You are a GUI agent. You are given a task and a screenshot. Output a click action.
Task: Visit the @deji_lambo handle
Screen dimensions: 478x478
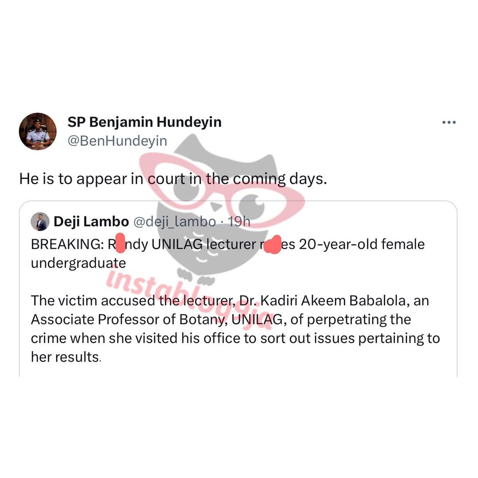[x=175, y=222]
